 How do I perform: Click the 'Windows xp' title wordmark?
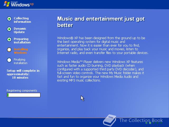tap(22, 4)
